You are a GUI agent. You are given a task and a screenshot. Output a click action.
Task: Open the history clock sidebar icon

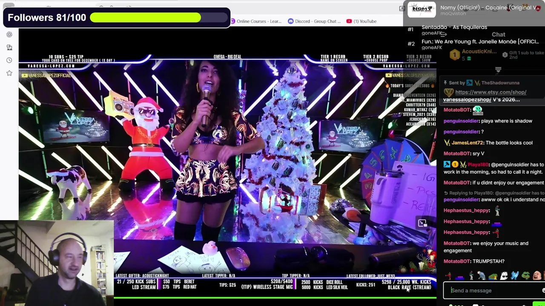[x=9, y=60]
